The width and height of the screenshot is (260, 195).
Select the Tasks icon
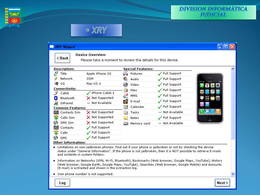(126, 112)
